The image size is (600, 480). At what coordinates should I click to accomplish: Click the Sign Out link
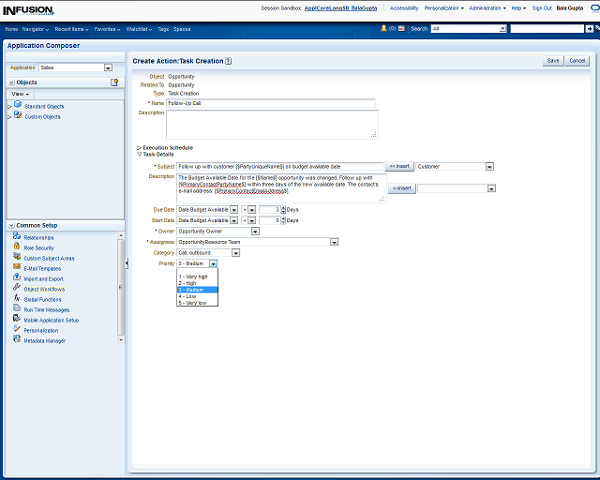[x=542, y=7]
